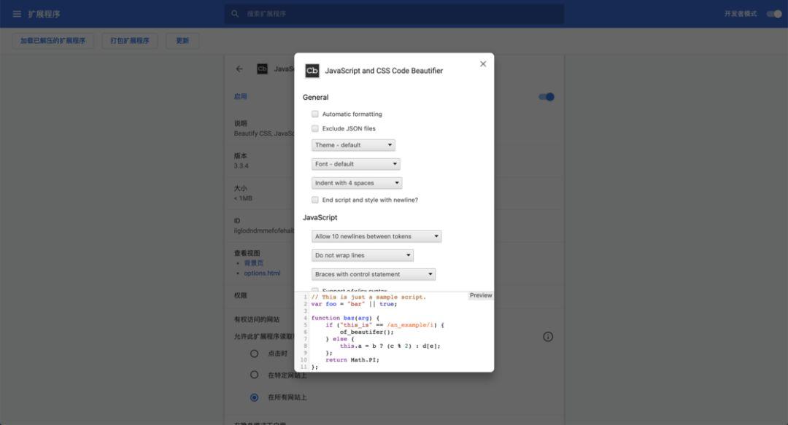Check Exclude JSON files option
The height and width of the screenshot is (425, 788).
[x=315, y=128]
